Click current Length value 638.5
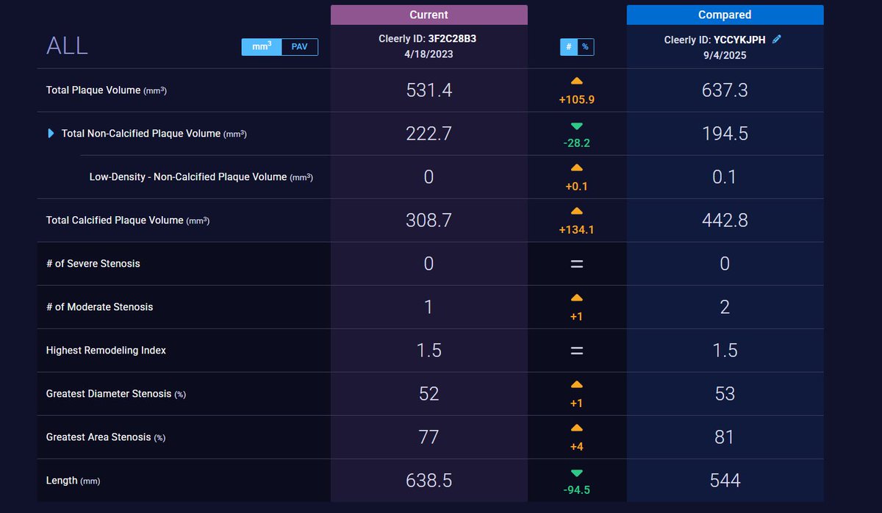This screenshot has height=513, width=882. pos(429,481)
